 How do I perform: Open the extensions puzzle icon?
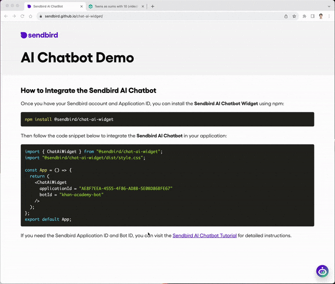click(304, 16)
